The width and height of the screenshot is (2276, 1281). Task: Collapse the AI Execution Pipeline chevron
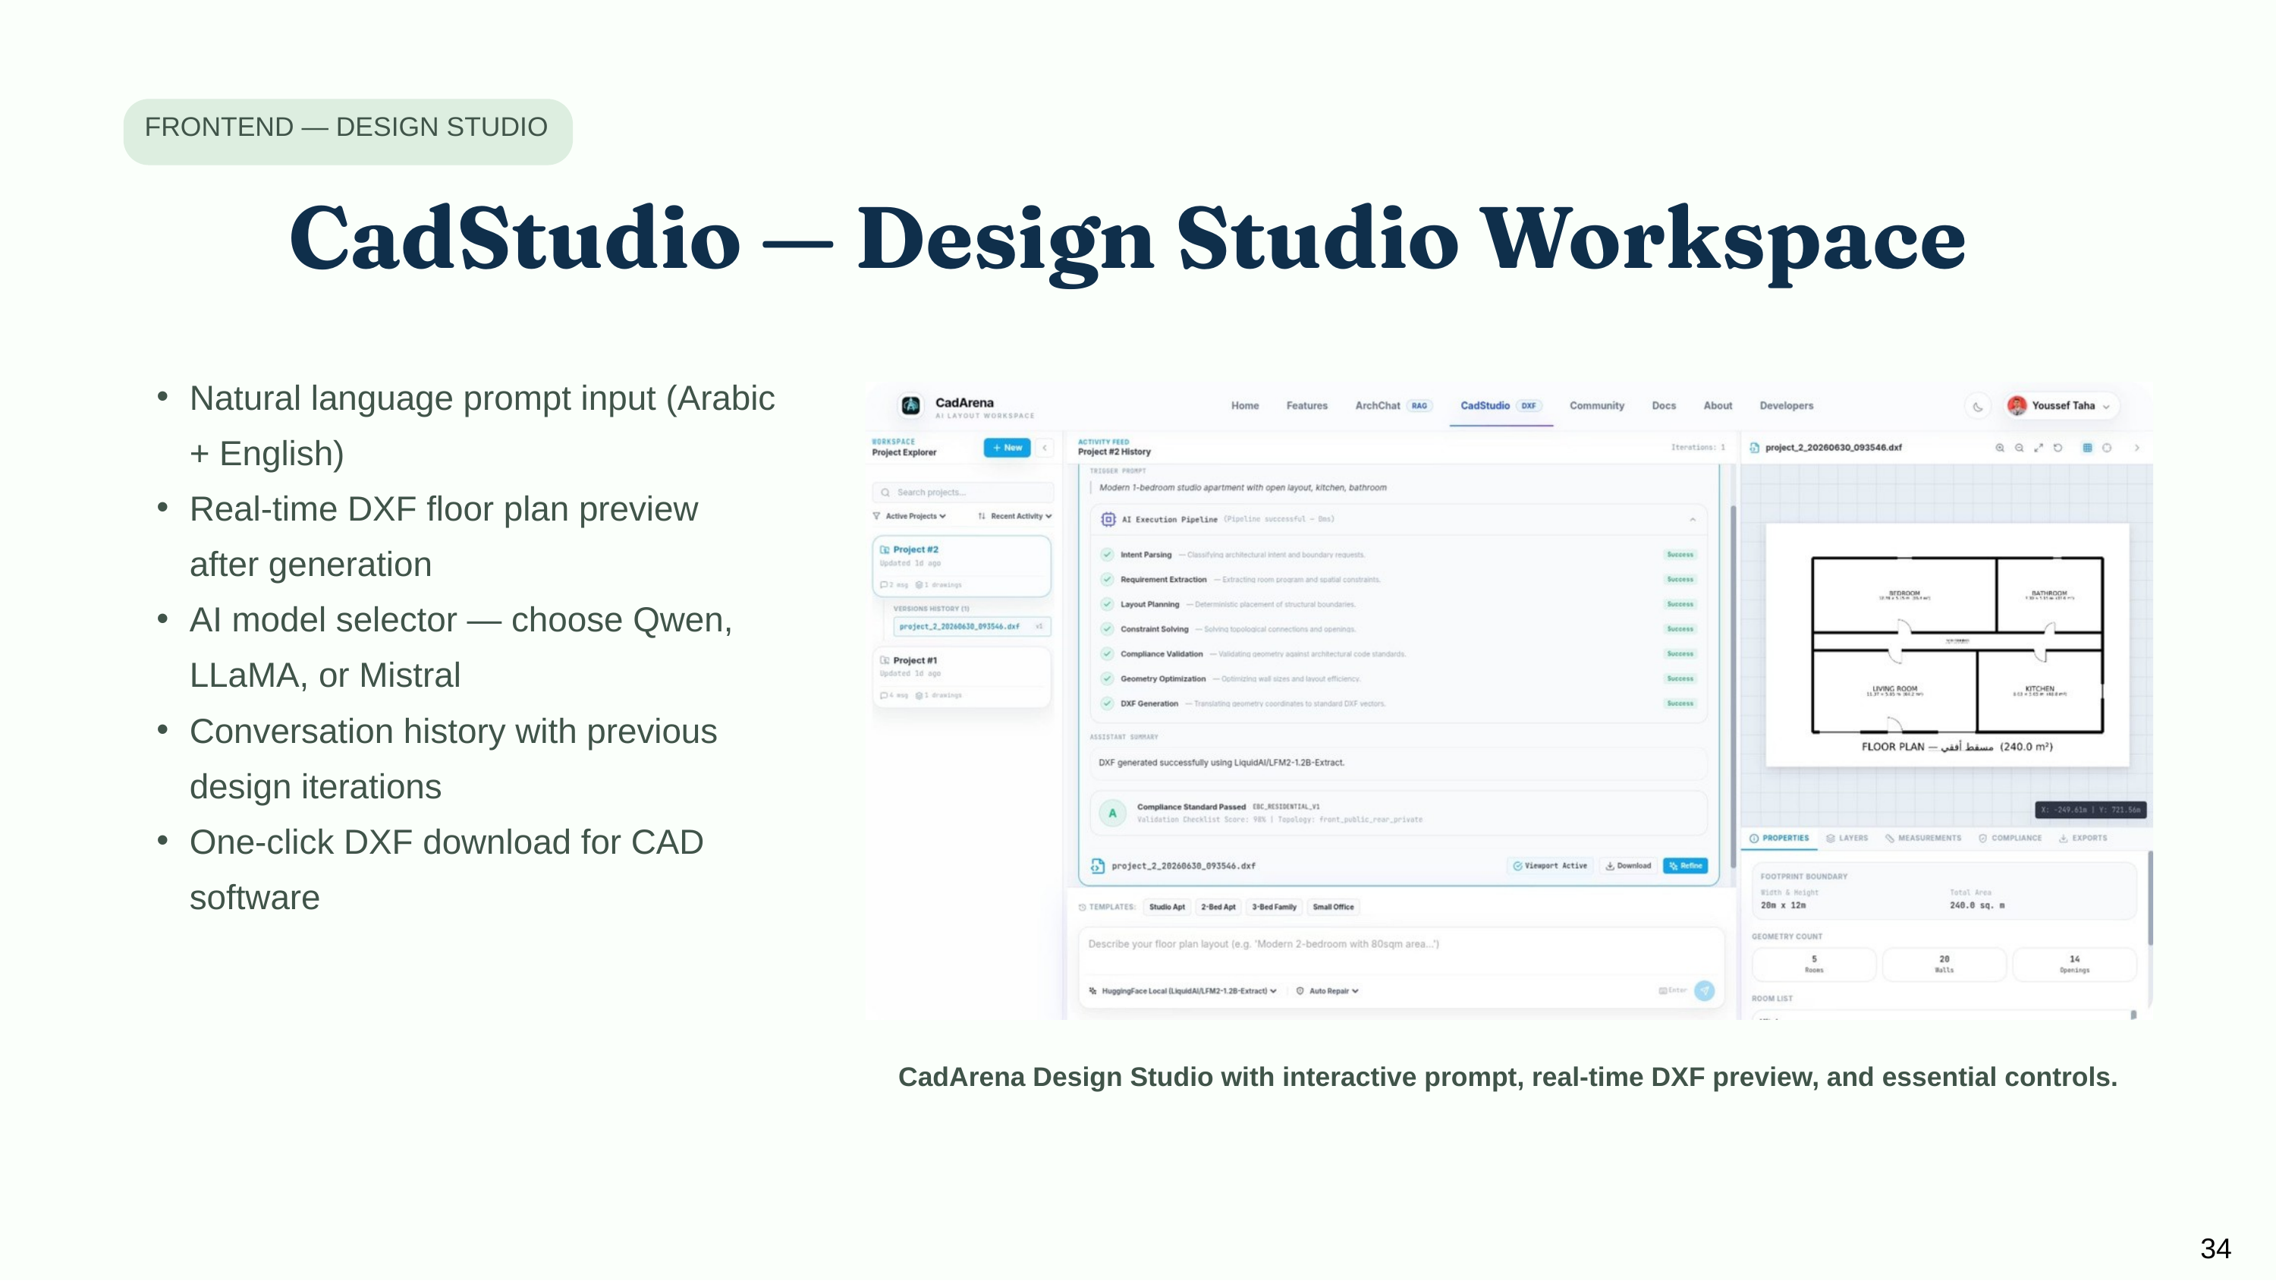(x=1692, y=520)
